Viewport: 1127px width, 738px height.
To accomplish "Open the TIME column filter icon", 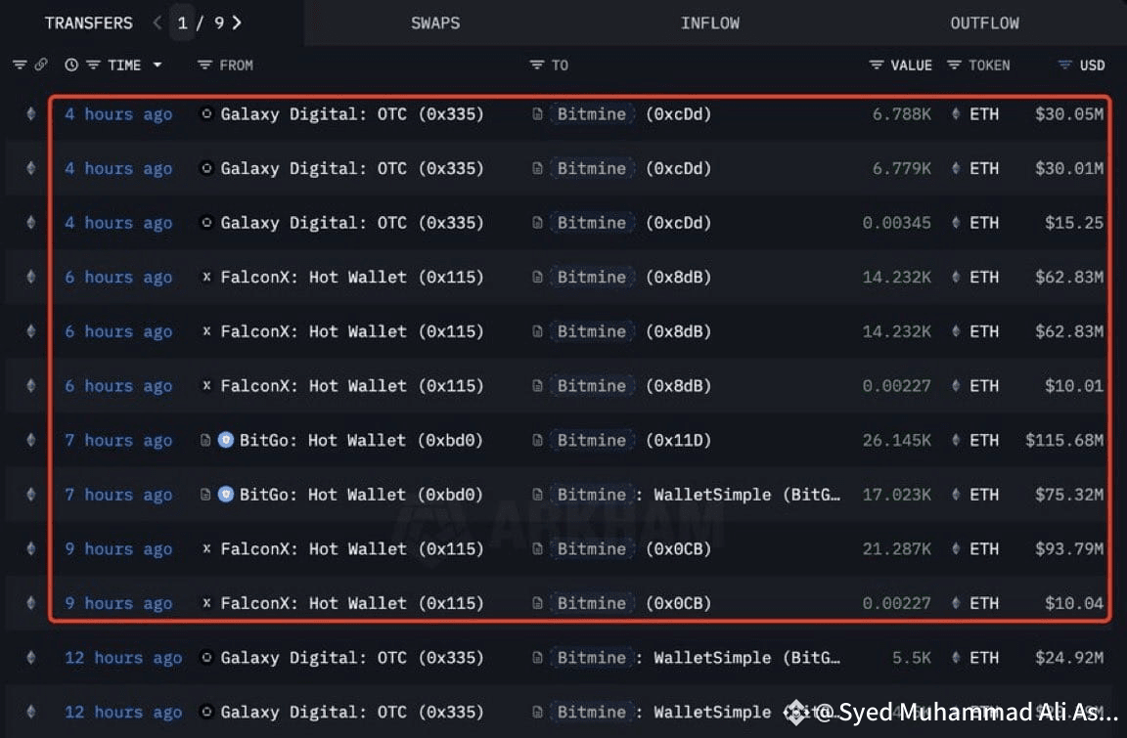I will click(x=93, y=65).
